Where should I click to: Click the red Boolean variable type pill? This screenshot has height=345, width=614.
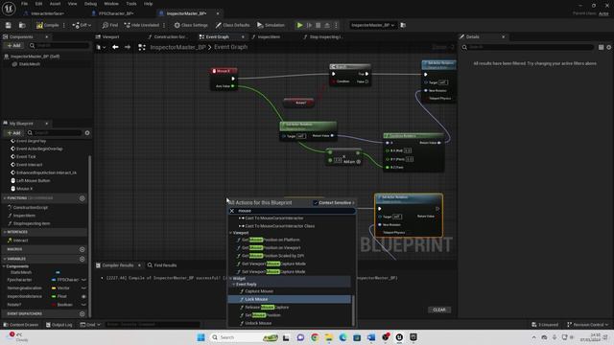tap(54, 305)
